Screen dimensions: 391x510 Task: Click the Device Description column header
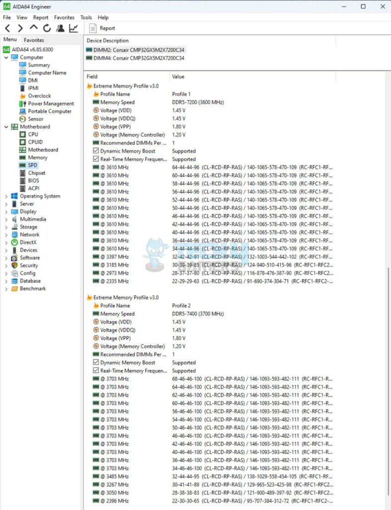point(210,41)
